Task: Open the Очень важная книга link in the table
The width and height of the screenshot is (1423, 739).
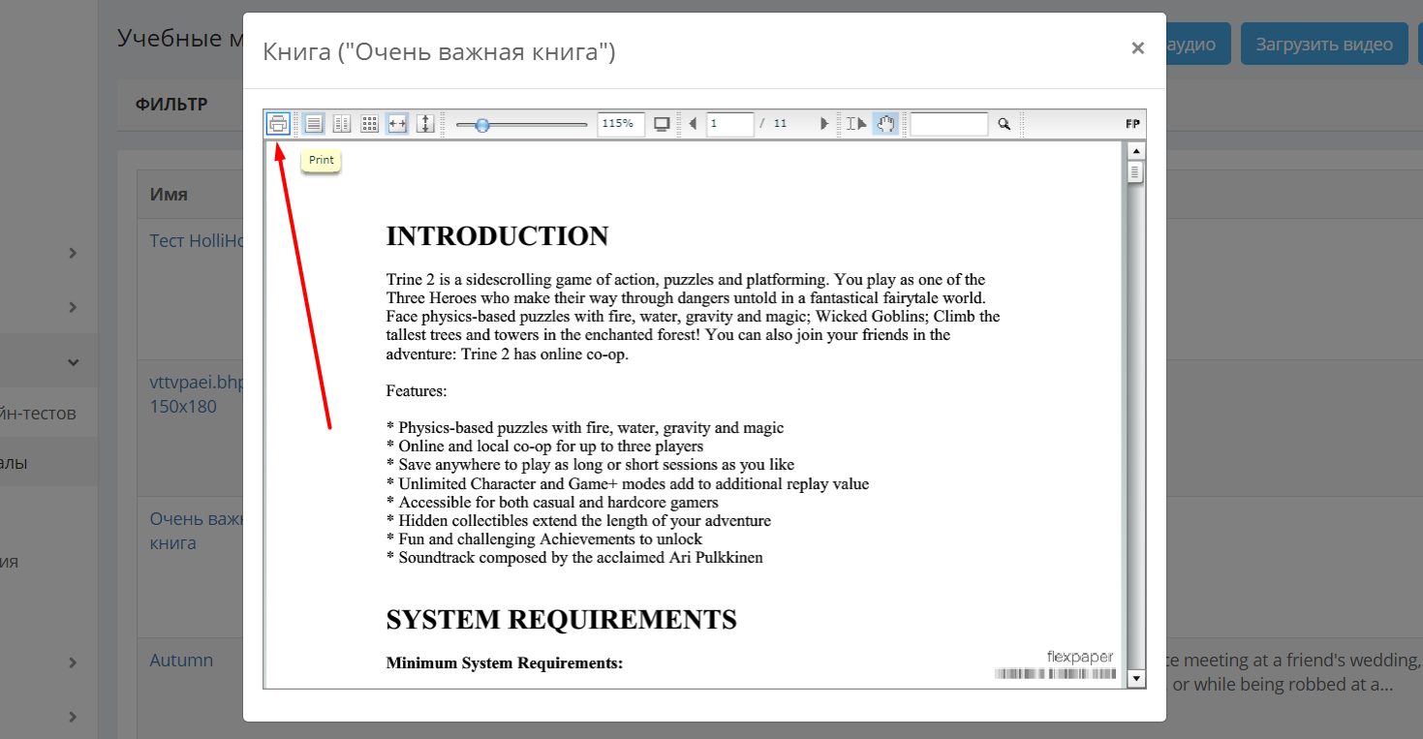Action: pos(196,531)
